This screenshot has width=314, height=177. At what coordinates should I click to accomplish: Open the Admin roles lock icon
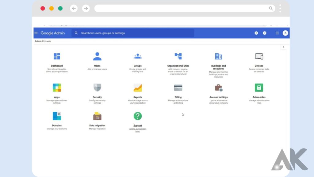click(259, 87)
